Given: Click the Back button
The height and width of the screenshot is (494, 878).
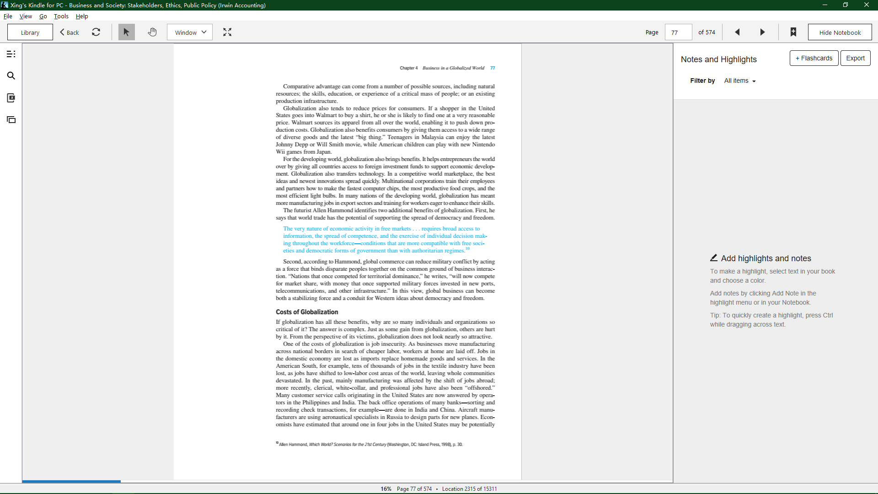Looking at the screenshot, I should pyautogui.click(x=70, y=32).
